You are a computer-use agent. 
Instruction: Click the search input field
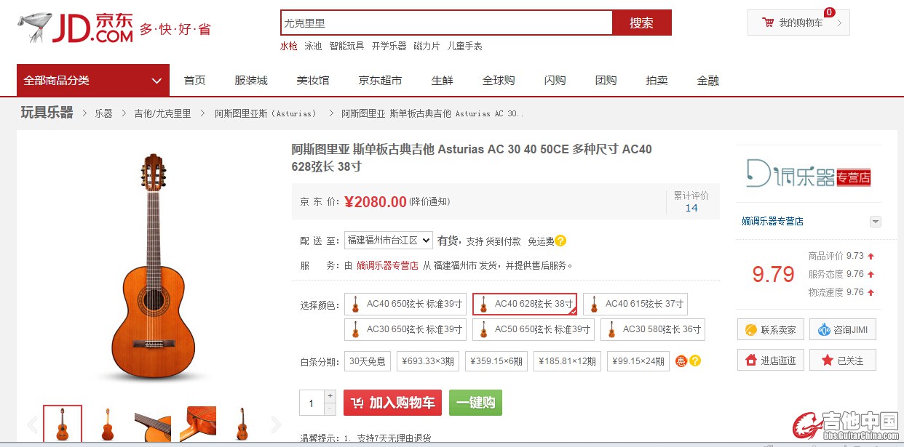click(x=447, y=23)
